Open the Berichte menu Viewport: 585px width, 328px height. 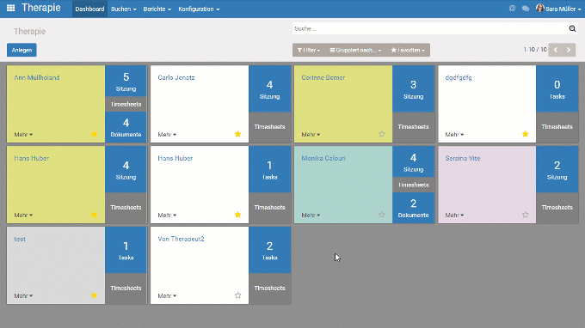[x=157, y=9]
